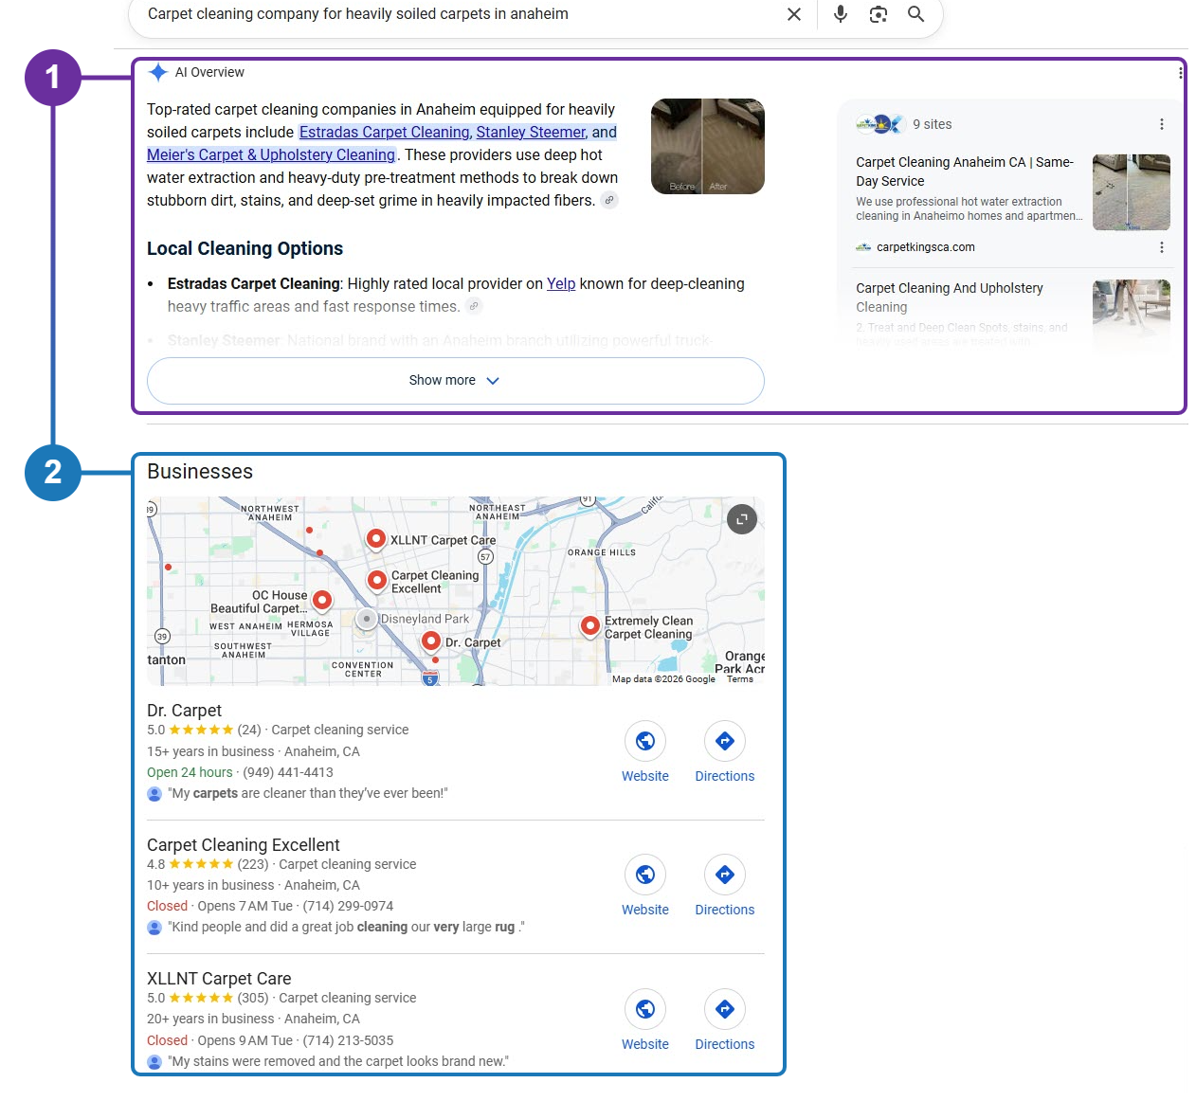Click XLLNT Carpet Care (305) reviews count

pyautogui.click(x=253, y=998)
